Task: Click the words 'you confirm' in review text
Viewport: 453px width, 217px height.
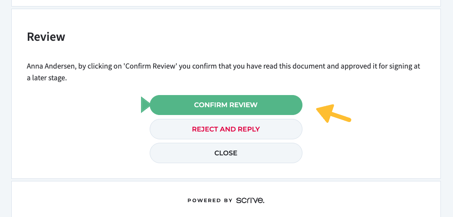Action: 195,67
